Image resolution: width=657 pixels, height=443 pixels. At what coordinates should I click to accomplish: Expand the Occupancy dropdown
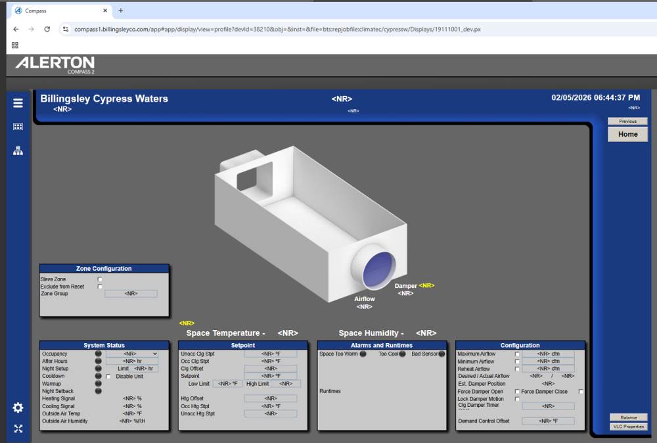pyautogui.click(x=132, y=354)
